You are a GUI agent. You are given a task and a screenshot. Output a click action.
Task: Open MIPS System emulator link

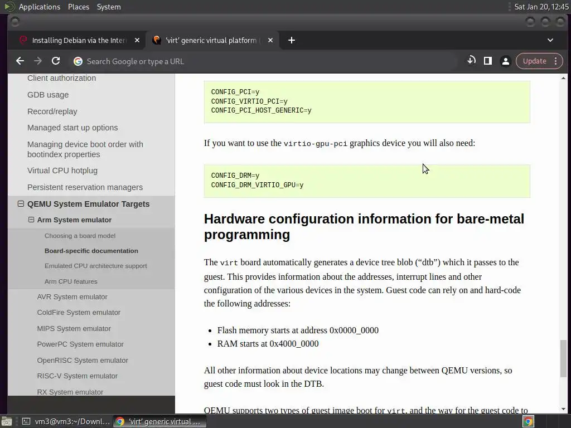click(x=74, y=329)
